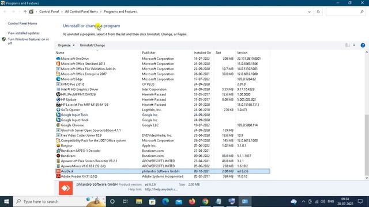The width and height of the screenshot is (369, 207).
Task: Select Free Video Cutter Joiner 10.9
Action: click(x=163, y=136)
